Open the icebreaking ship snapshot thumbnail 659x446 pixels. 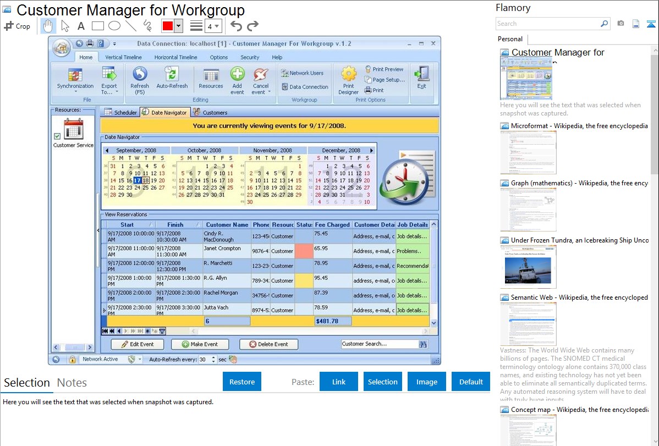[x=528, y=267]
